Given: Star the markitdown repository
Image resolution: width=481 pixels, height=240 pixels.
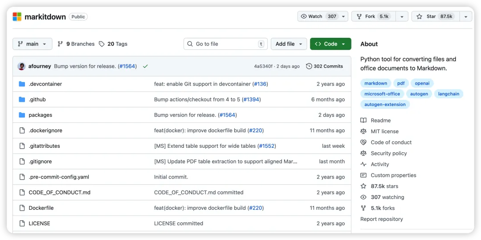Looking at the screenshot, I should click(434, 16).
